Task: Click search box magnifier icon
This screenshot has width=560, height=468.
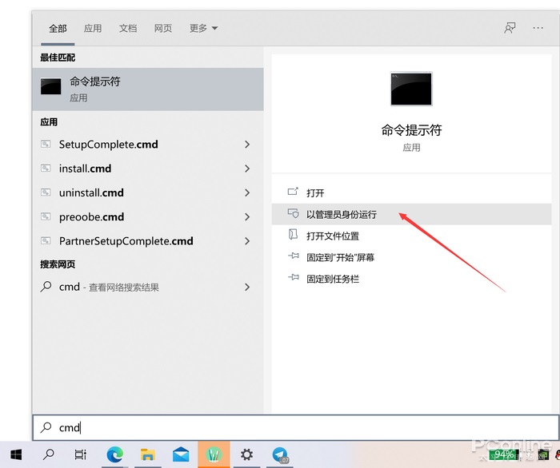Action: (46, 427)
